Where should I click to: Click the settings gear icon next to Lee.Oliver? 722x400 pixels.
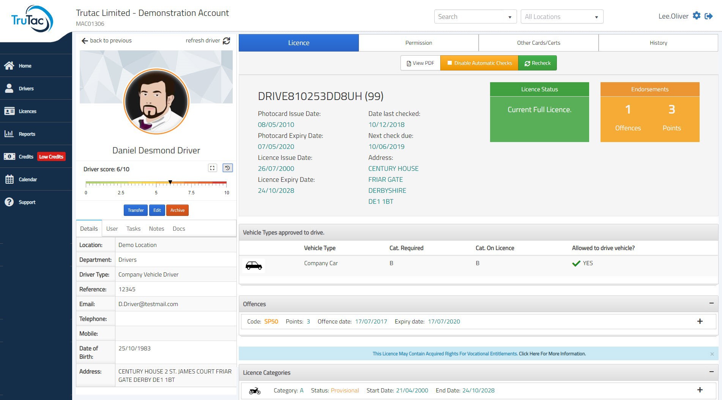pyautogui.click(x=696, y=16)
